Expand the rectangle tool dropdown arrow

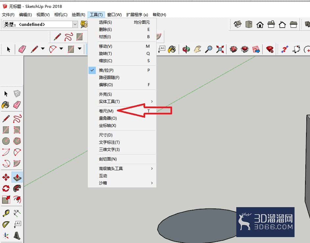pyautogui.click(x=80, y=49)
